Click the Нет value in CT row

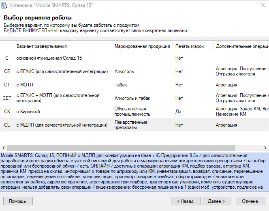pos(179,85)
